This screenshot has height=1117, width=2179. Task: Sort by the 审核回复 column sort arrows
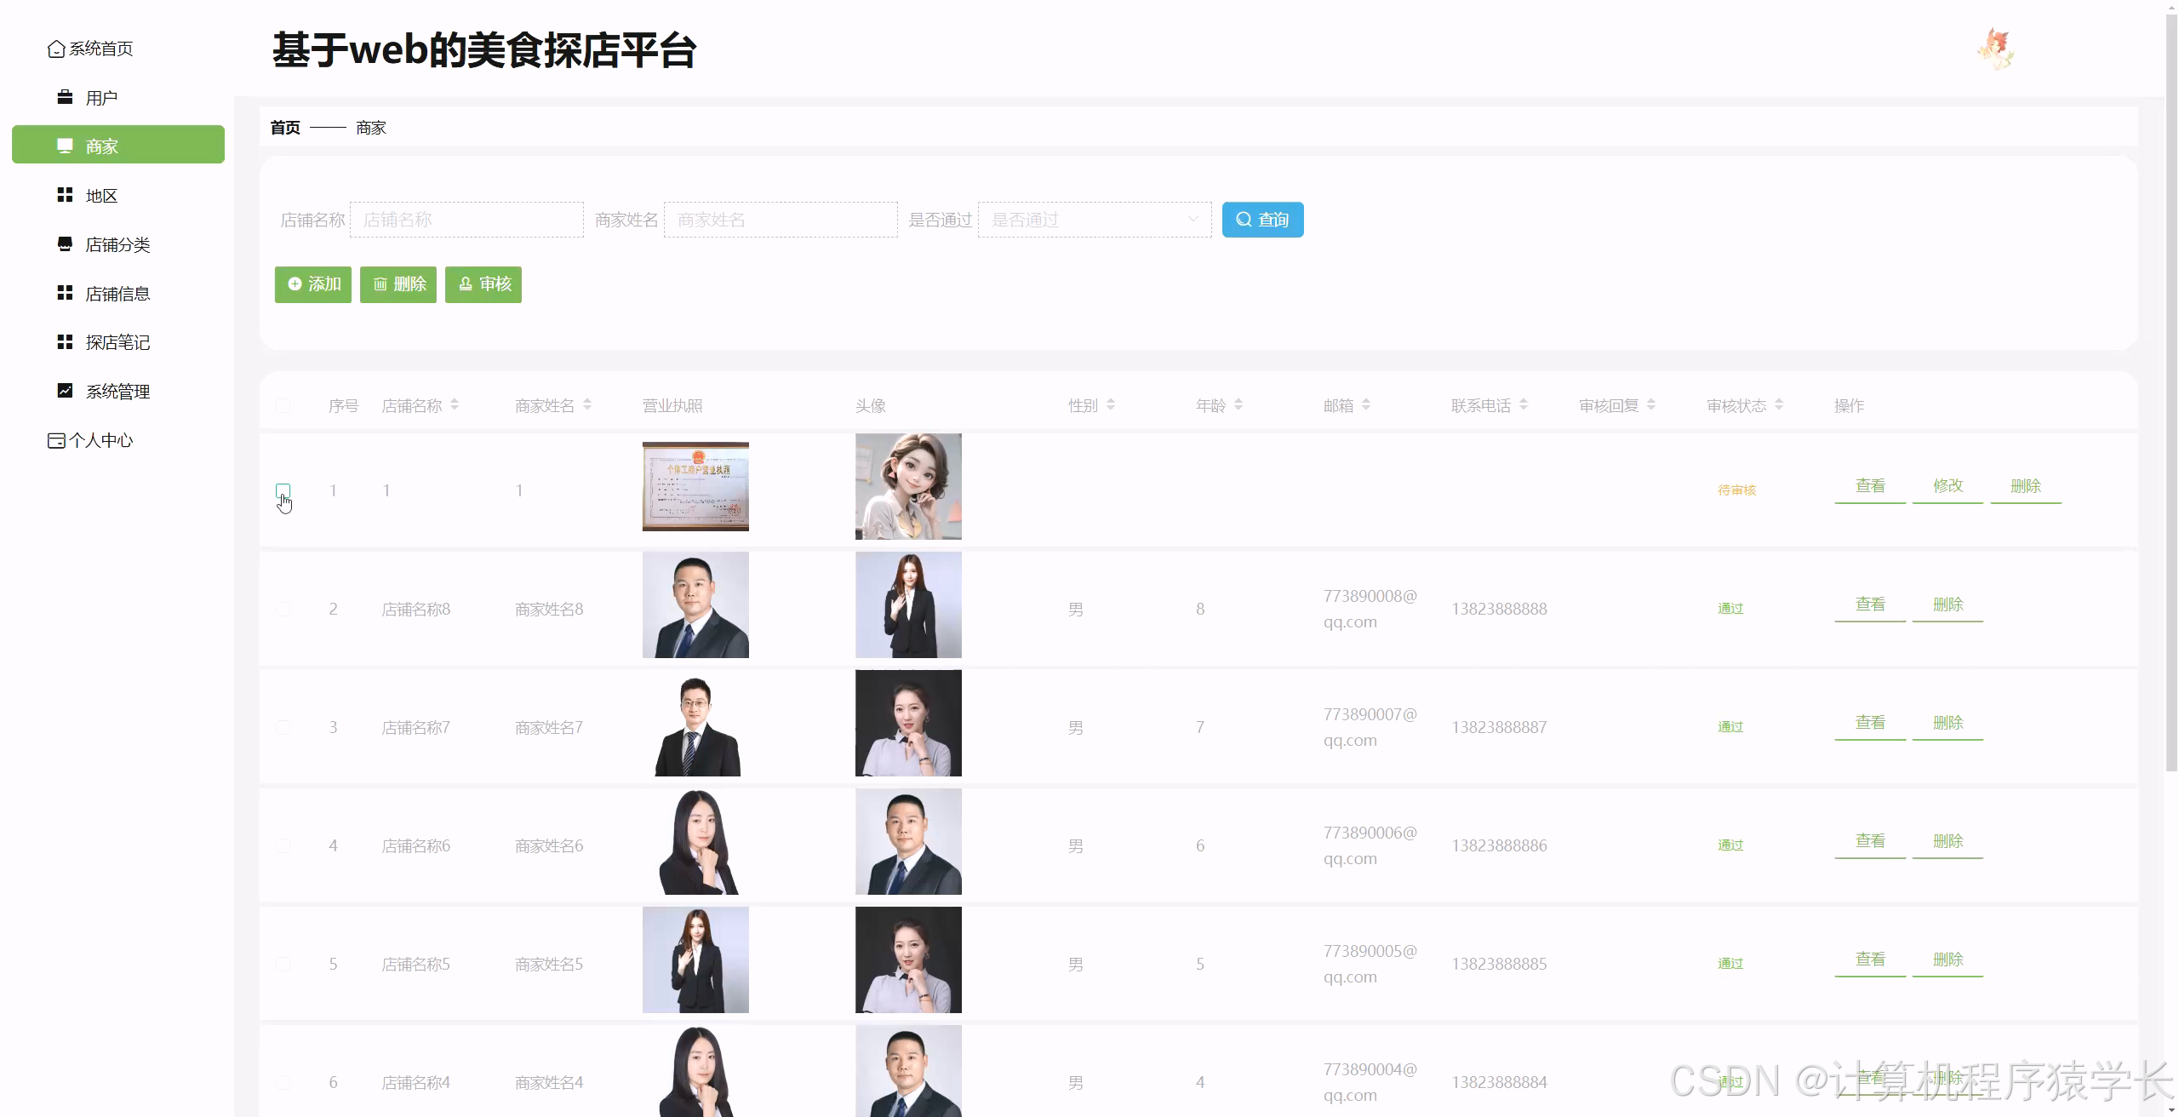click(1651, 405)
